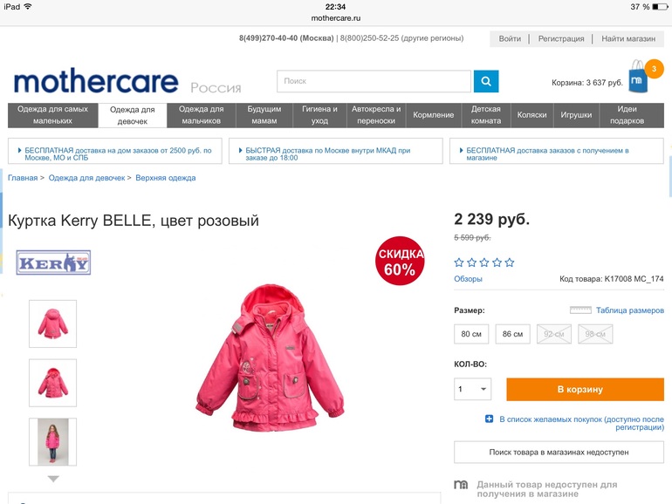Select the girl model photo thumbnail

coord(52,442)
